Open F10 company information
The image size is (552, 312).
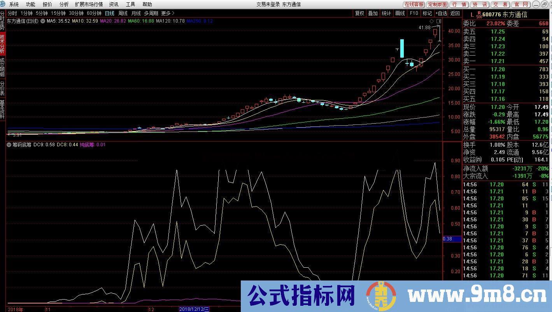[x=414, y=13]
